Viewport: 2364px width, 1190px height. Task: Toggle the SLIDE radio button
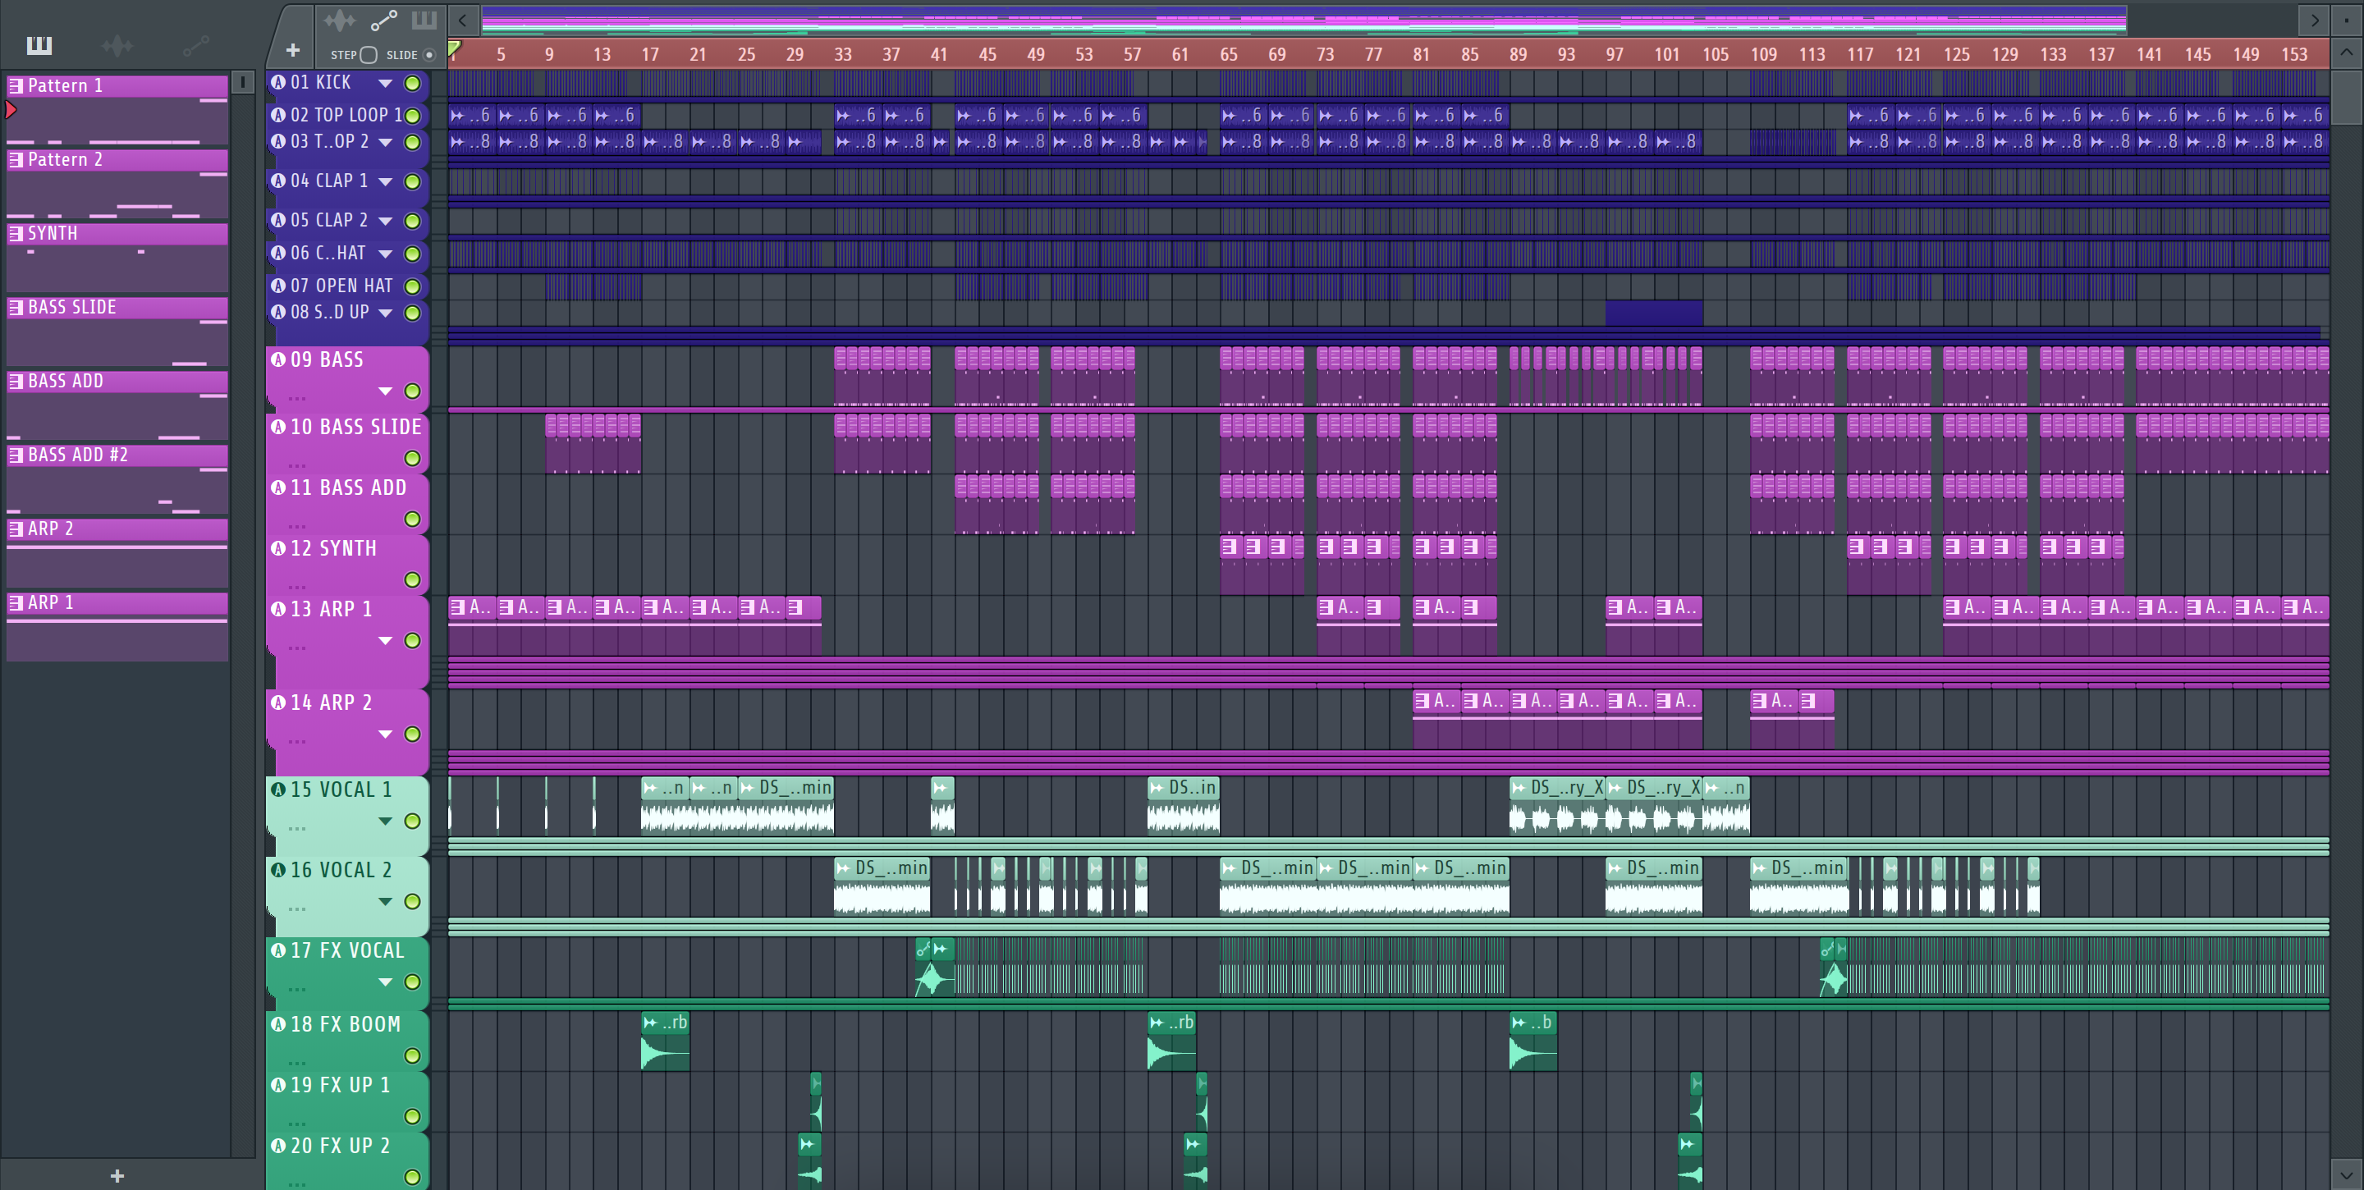428,55
